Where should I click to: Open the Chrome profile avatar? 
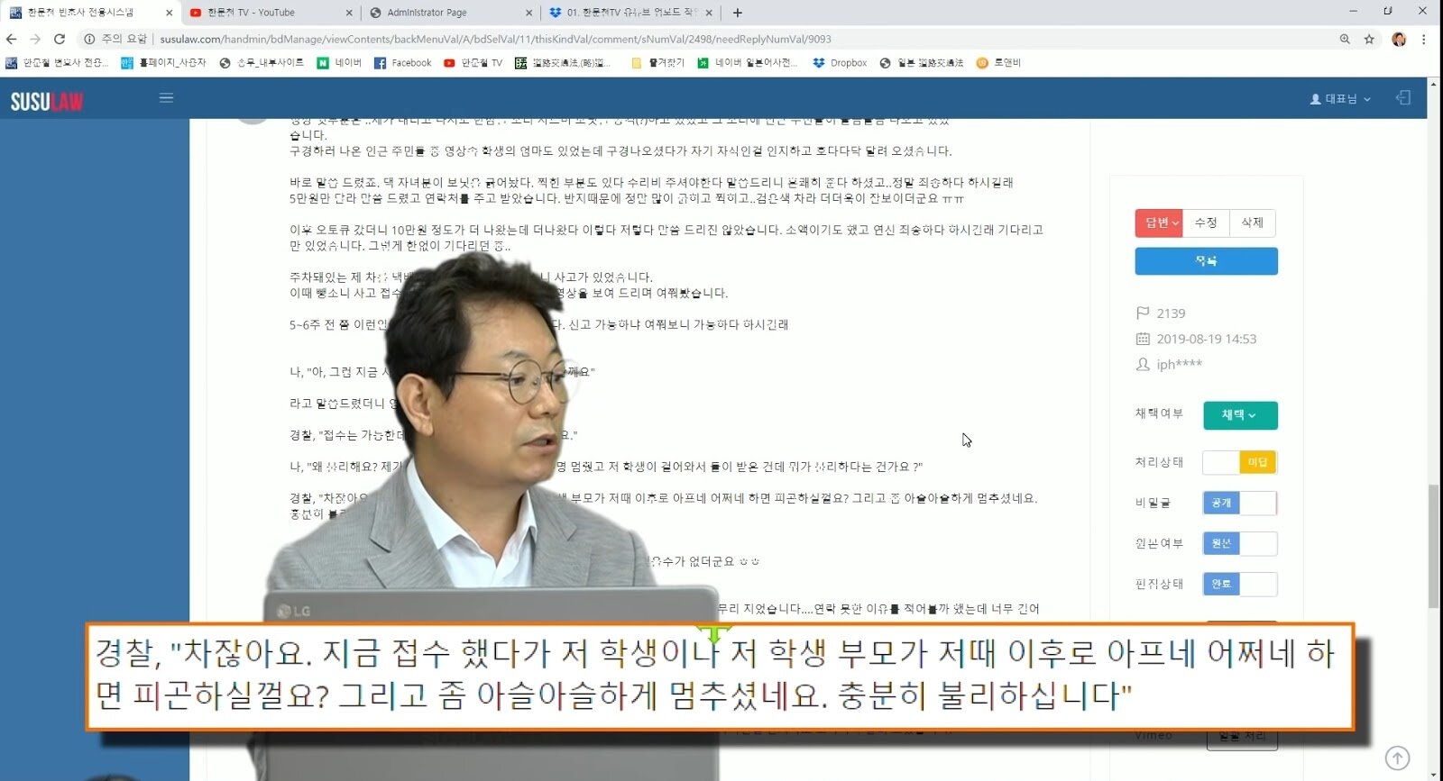pyautogui.click(x=1399, y=39)
